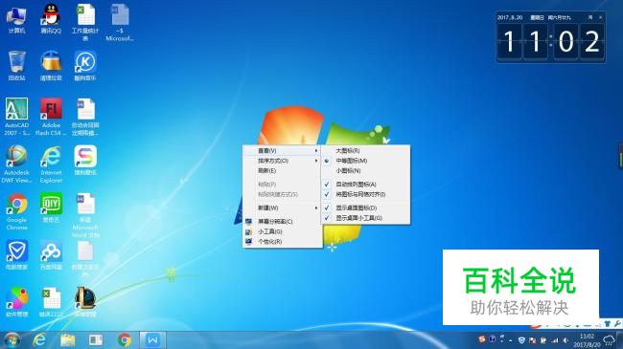
Task: Launch the League of Legends desktop icon
Action: coord(85,302)
